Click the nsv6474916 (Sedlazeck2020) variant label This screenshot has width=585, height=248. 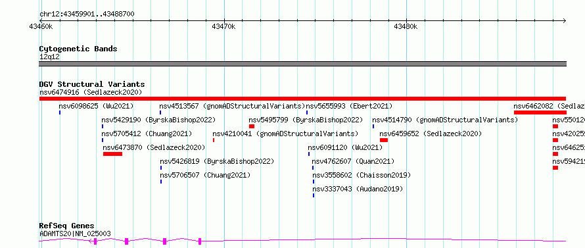(x=91, y=92)
